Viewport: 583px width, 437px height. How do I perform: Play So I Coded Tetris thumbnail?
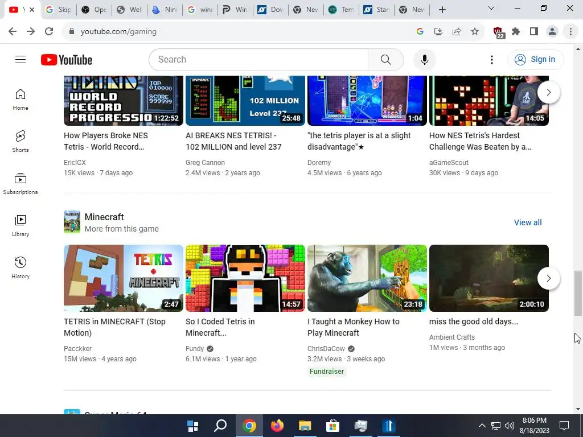(245, 278)
